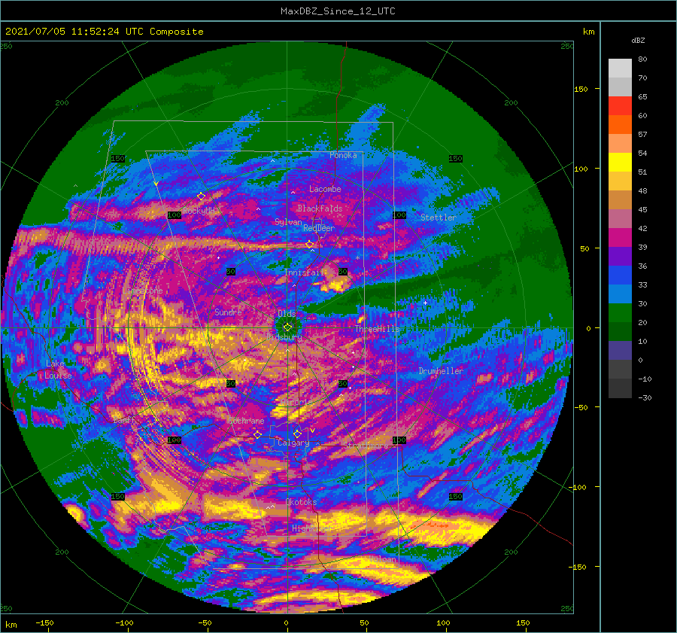Viewport: 677px width, 633px height.
Task: Click the yellow Y marker northwest of RockyMH
Action: tap(156, 184)
